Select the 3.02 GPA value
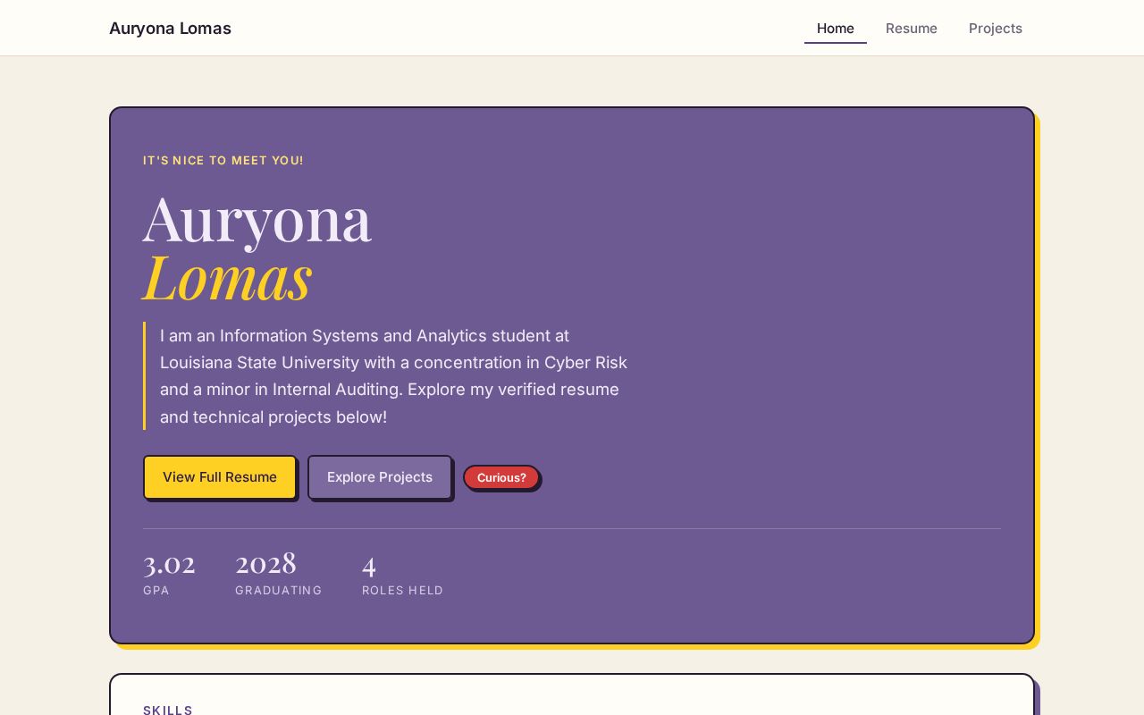The image size is (1144, 715). 169,563
